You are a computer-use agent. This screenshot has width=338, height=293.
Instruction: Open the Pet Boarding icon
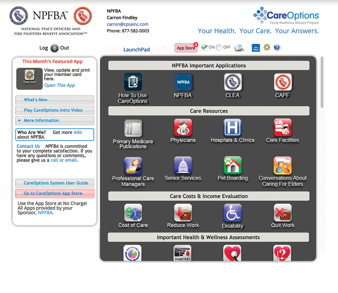pyautogui.click(x=232, y=165)
